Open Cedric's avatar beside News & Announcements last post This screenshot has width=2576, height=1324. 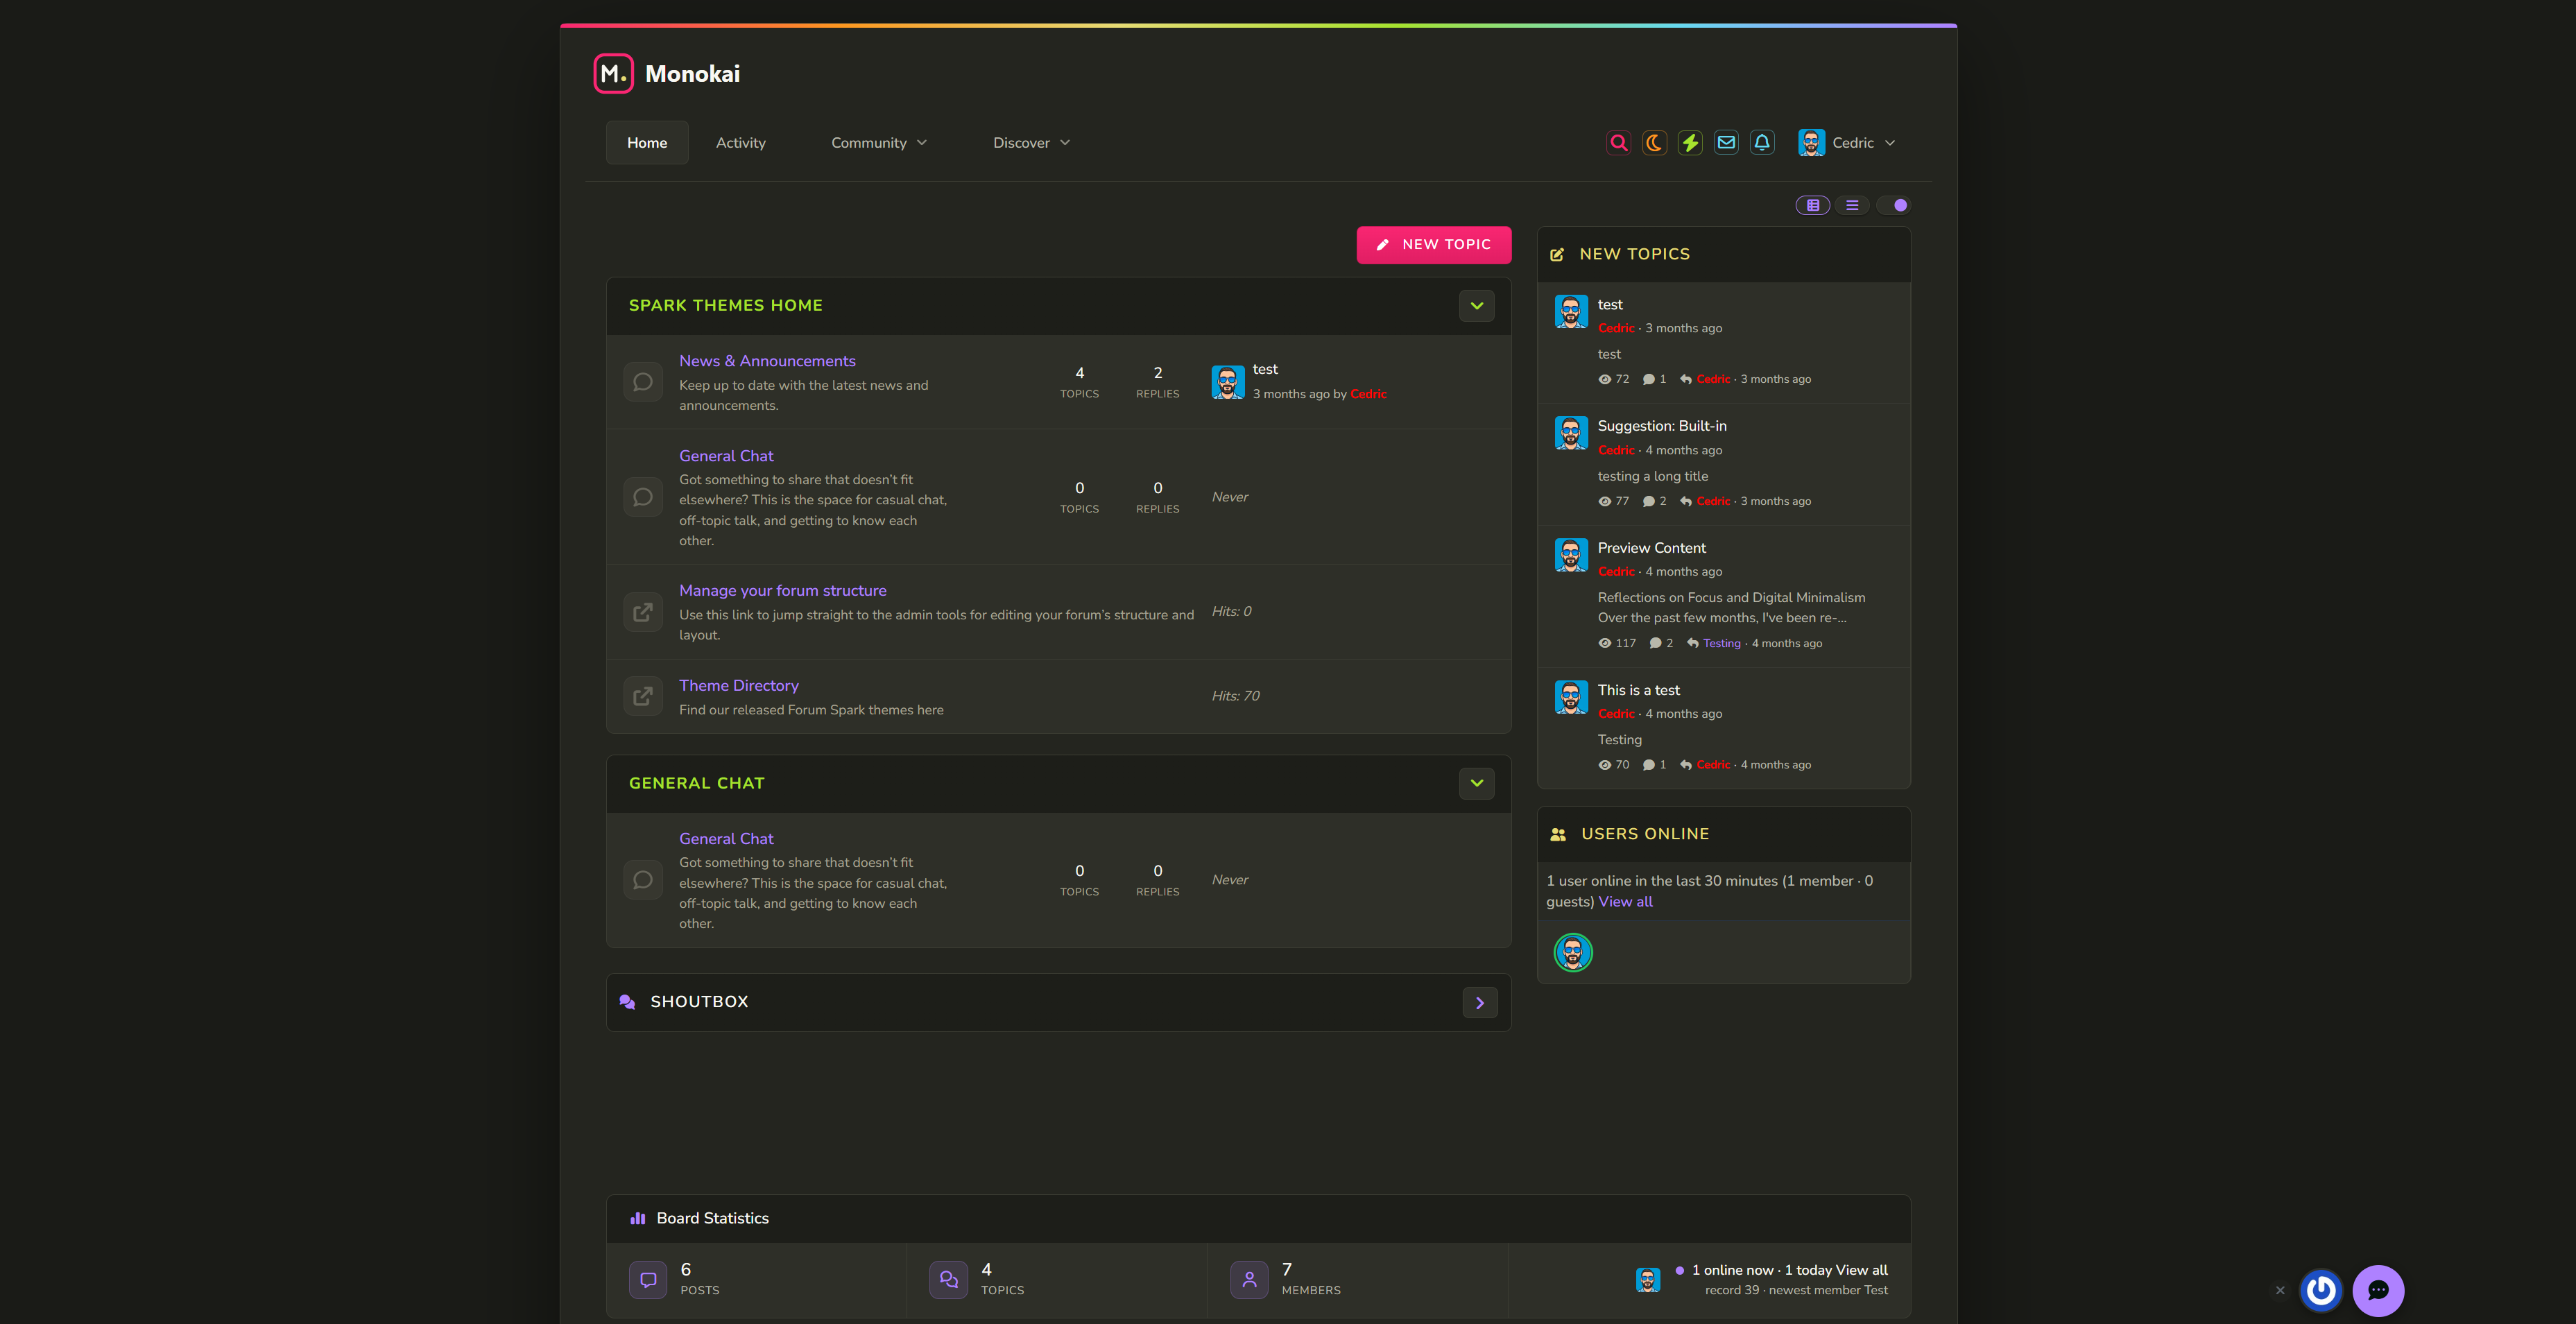point(1228,382)
